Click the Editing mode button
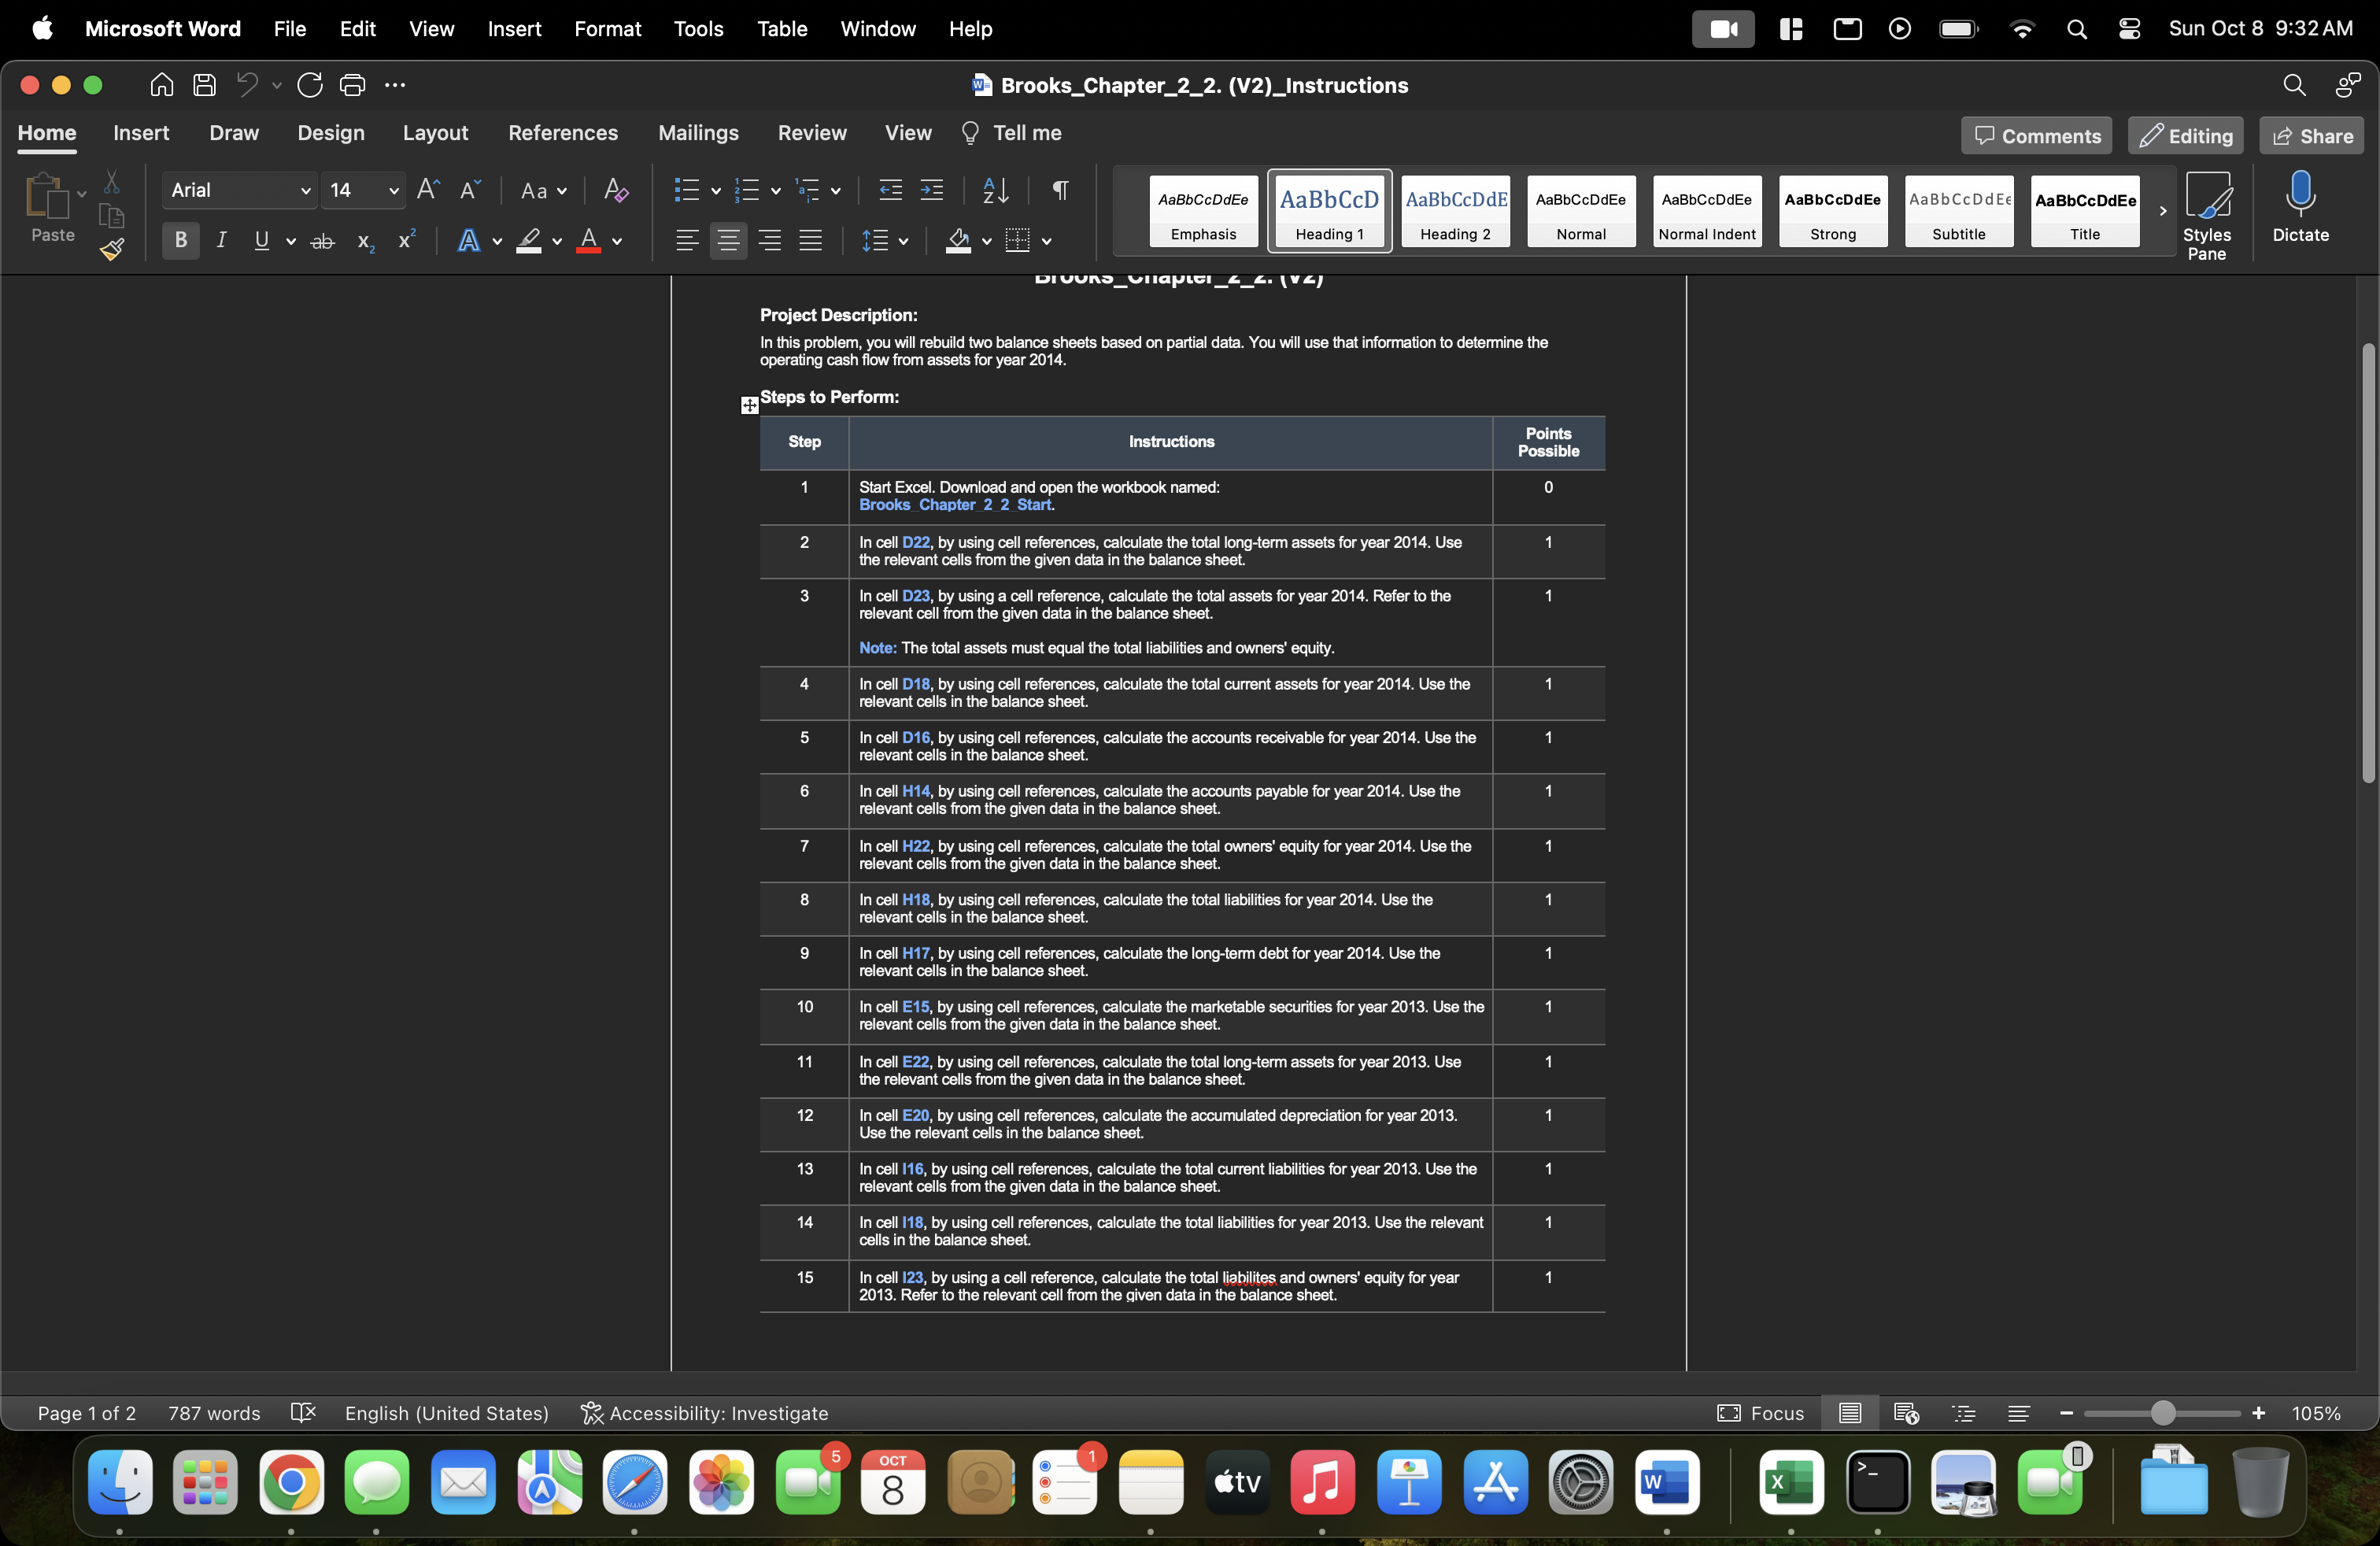This screenshot has width=2380, height=1546. (x=2185, y=136)
